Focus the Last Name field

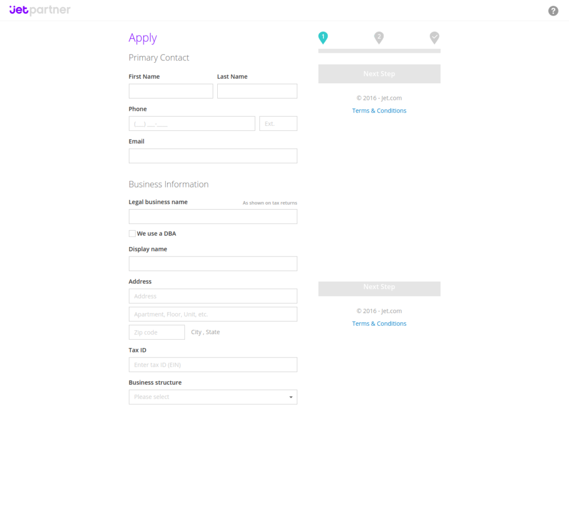(x=257, y=91)
